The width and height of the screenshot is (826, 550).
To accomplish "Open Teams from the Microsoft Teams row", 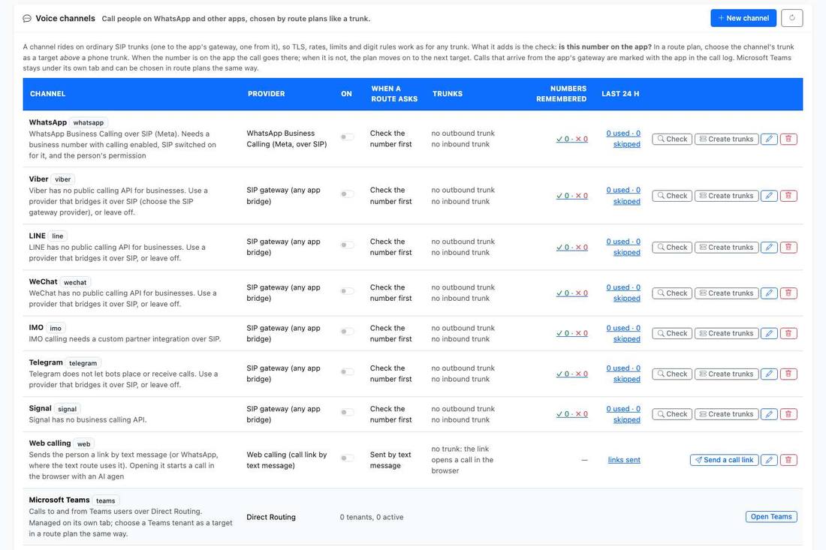I will click(771, 517).
